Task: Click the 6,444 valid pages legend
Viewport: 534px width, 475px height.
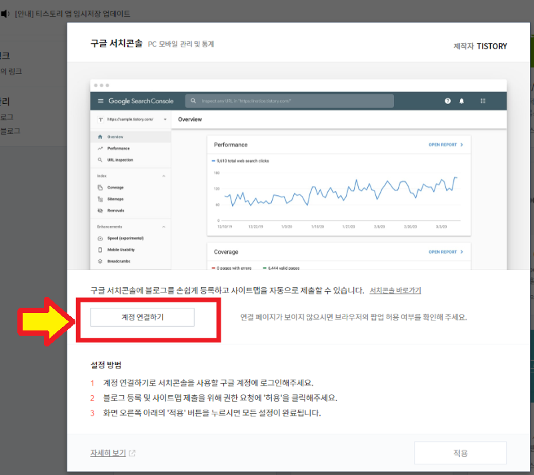Action: 281,268
